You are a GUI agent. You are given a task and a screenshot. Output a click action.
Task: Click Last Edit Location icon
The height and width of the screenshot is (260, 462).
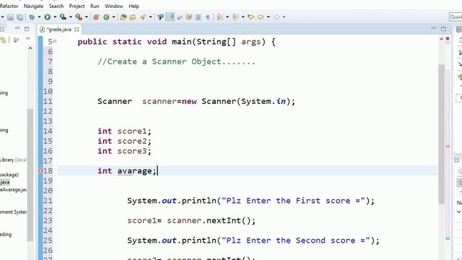[x=250, y=17]
